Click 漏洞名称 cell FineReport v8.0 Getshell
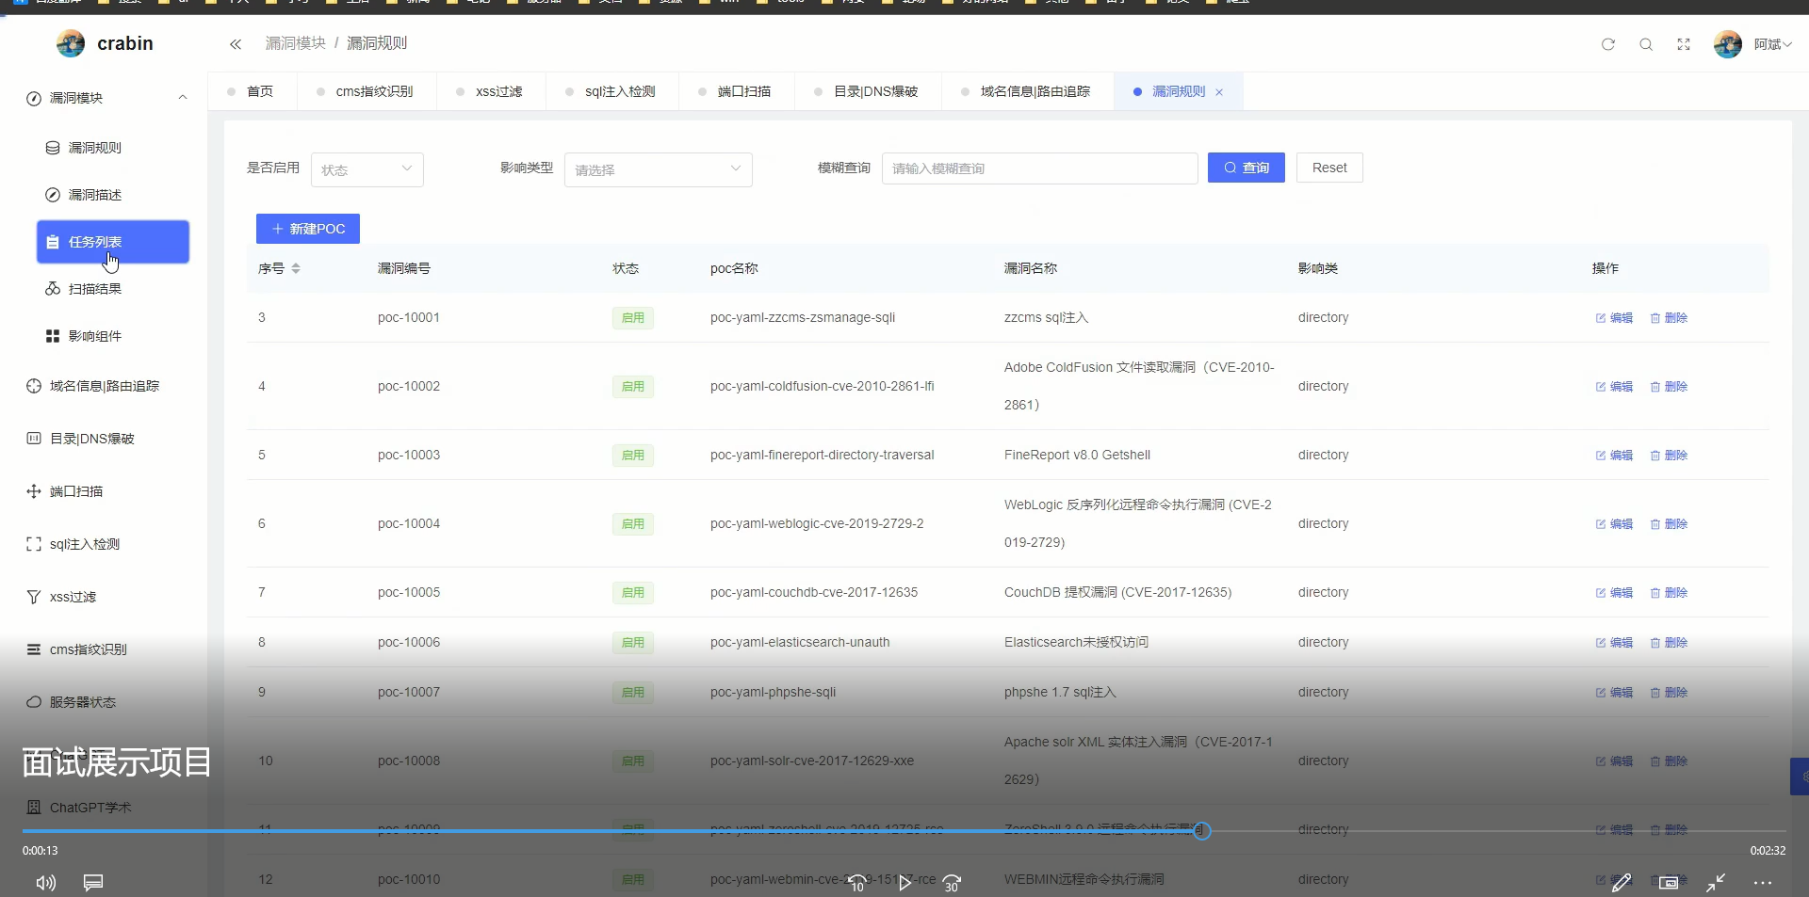 1077,456
